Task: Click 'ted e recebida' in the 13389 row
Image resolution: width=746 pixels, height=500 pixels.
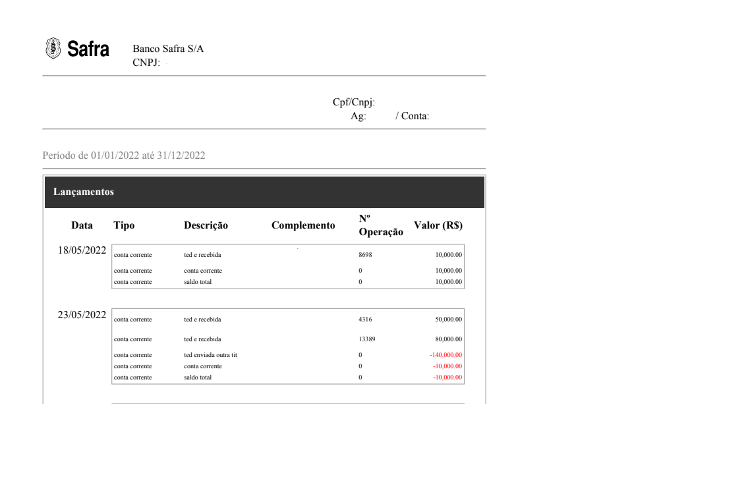Action: pos(202,339)
